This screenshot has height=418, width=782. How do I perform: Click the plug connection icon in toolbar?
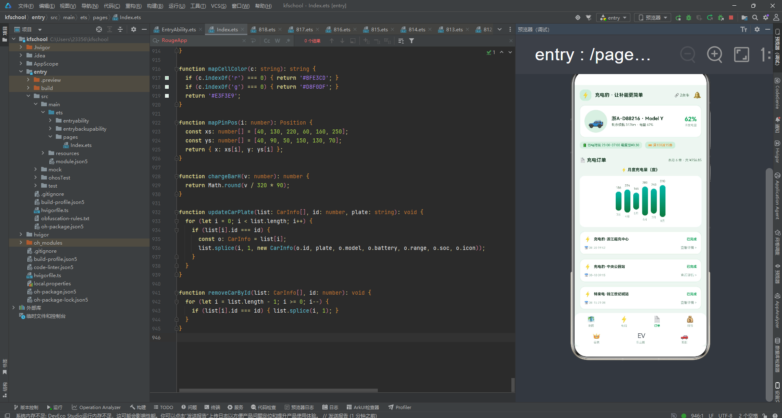pos(588,18)
